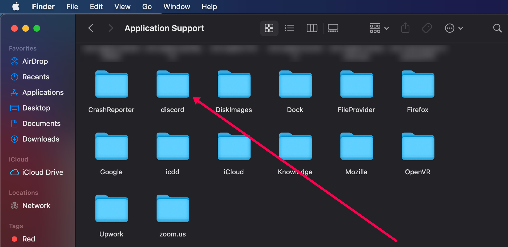This screenshot has width=508, height=247.
Task: Select the Dock folder icon
Action: click(295, 84)
